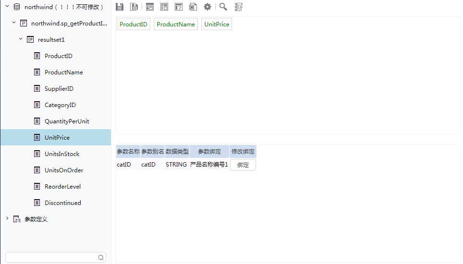Collapse the northwind.sp_getProduct procedure node
Viewport: 463px width, 264px height.
[14, 23]
